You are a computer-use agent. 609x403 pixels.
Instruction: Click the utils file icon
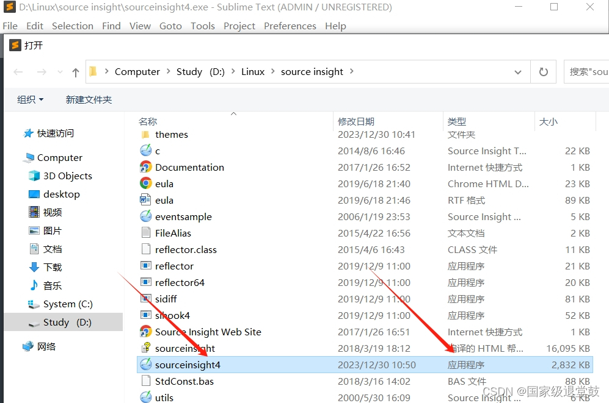tap(145, 397)
